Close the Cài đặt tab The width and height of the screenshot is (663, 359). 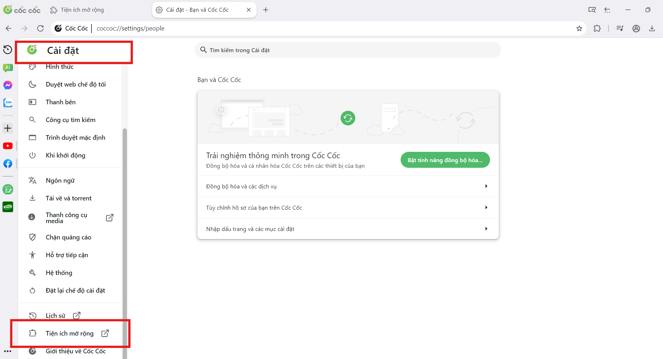(249, 10)
